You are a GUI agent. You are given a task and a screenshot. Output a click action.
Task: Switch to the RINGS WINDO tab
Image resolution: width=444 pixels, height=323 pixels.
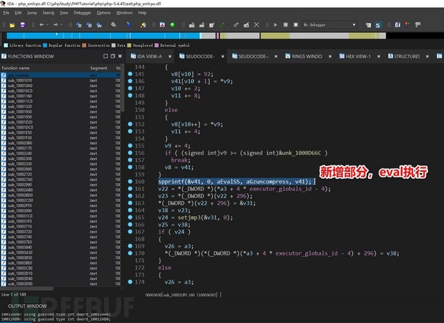307,57
